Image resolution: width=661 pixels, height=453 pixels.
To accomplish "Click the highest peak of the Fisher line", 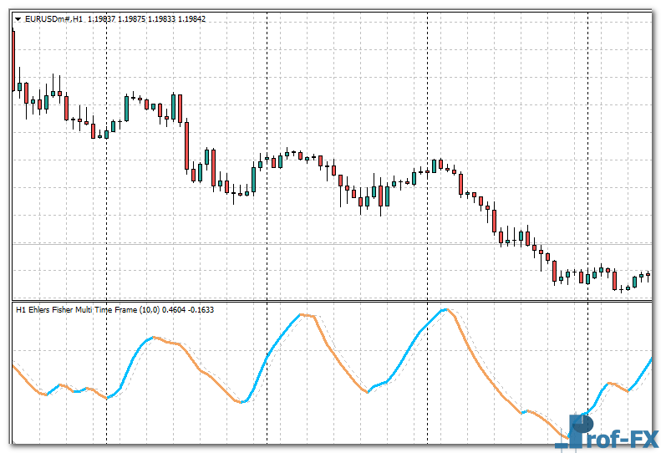I will (x=447, y=310).
